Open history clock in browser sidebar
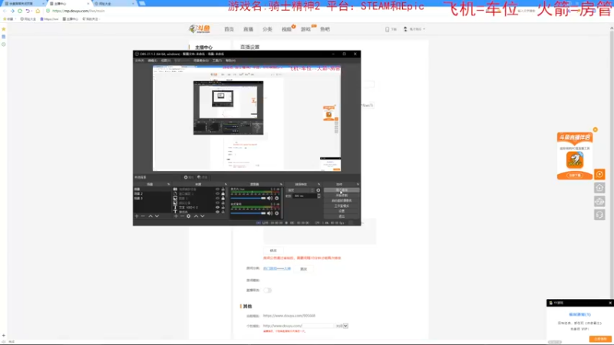 coord(4,44)
